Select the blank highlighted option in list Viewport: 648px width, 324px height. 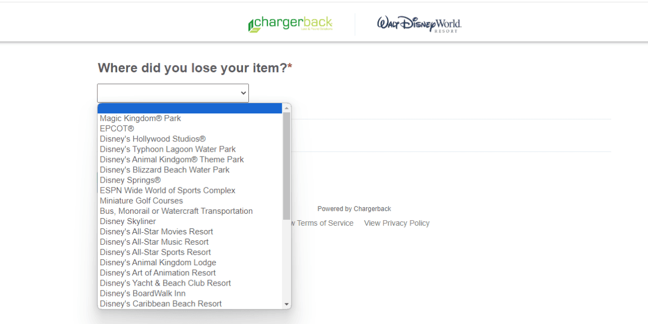190,108
